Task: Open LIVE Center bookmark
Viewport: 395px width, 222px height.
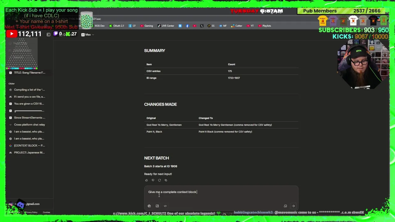Action: pos(166,26)
